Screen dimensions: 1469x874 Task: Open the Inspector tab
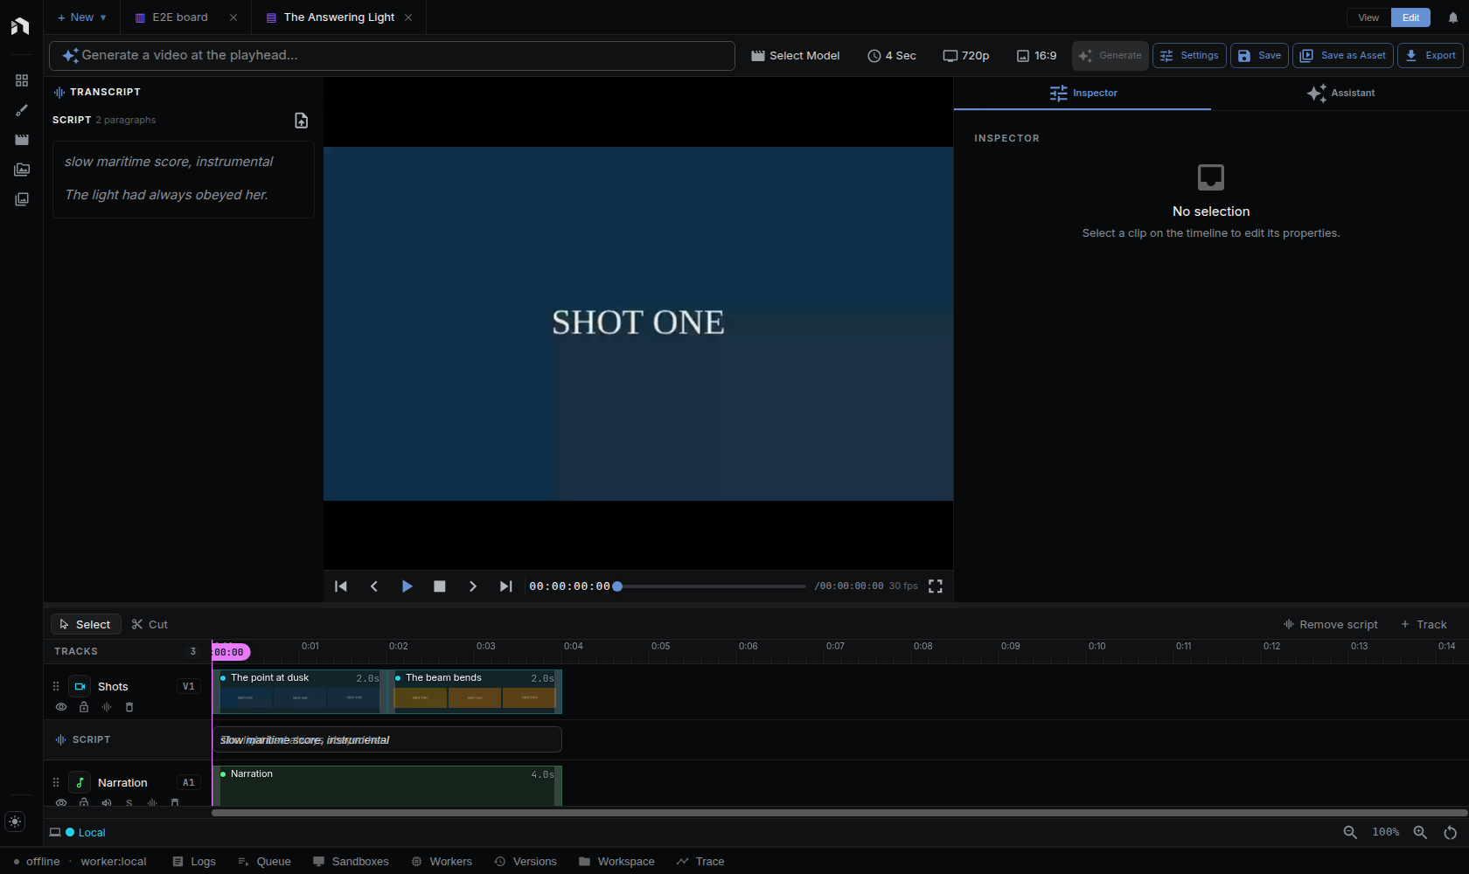(1083, 93)
